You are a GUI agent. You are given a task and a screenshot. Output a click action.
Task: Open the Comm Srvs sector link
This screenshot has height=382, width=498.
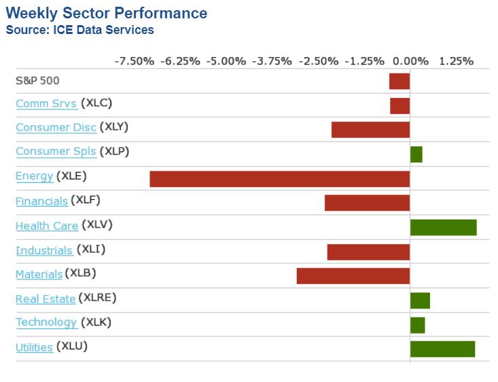click(x=46, y=104)
